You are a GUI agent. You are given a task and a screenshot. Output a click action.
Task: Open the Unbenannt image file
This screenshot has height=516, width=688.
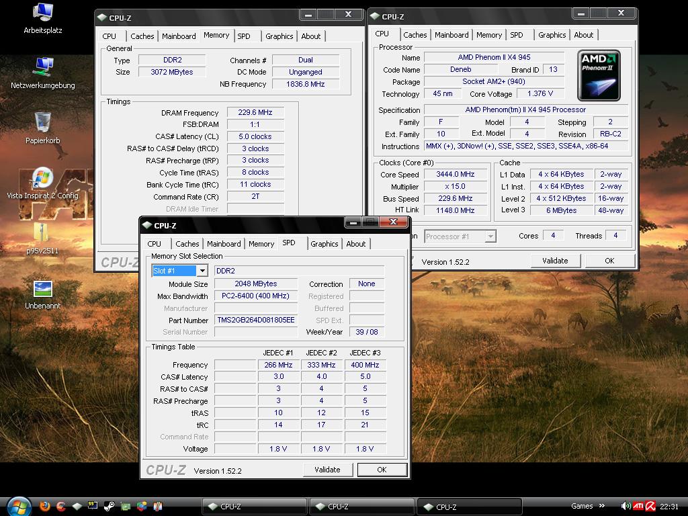pyautogui.click(x=42, y=289)
